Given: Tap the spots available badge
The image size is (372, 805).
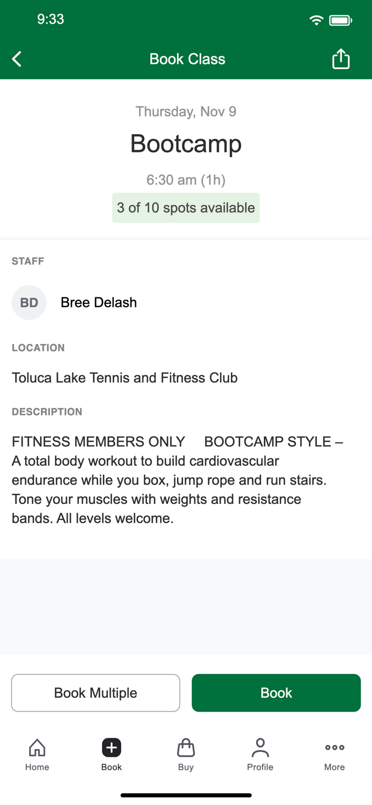Looking at the screenshot, I should pyautogui.click(x=186, y=208).
